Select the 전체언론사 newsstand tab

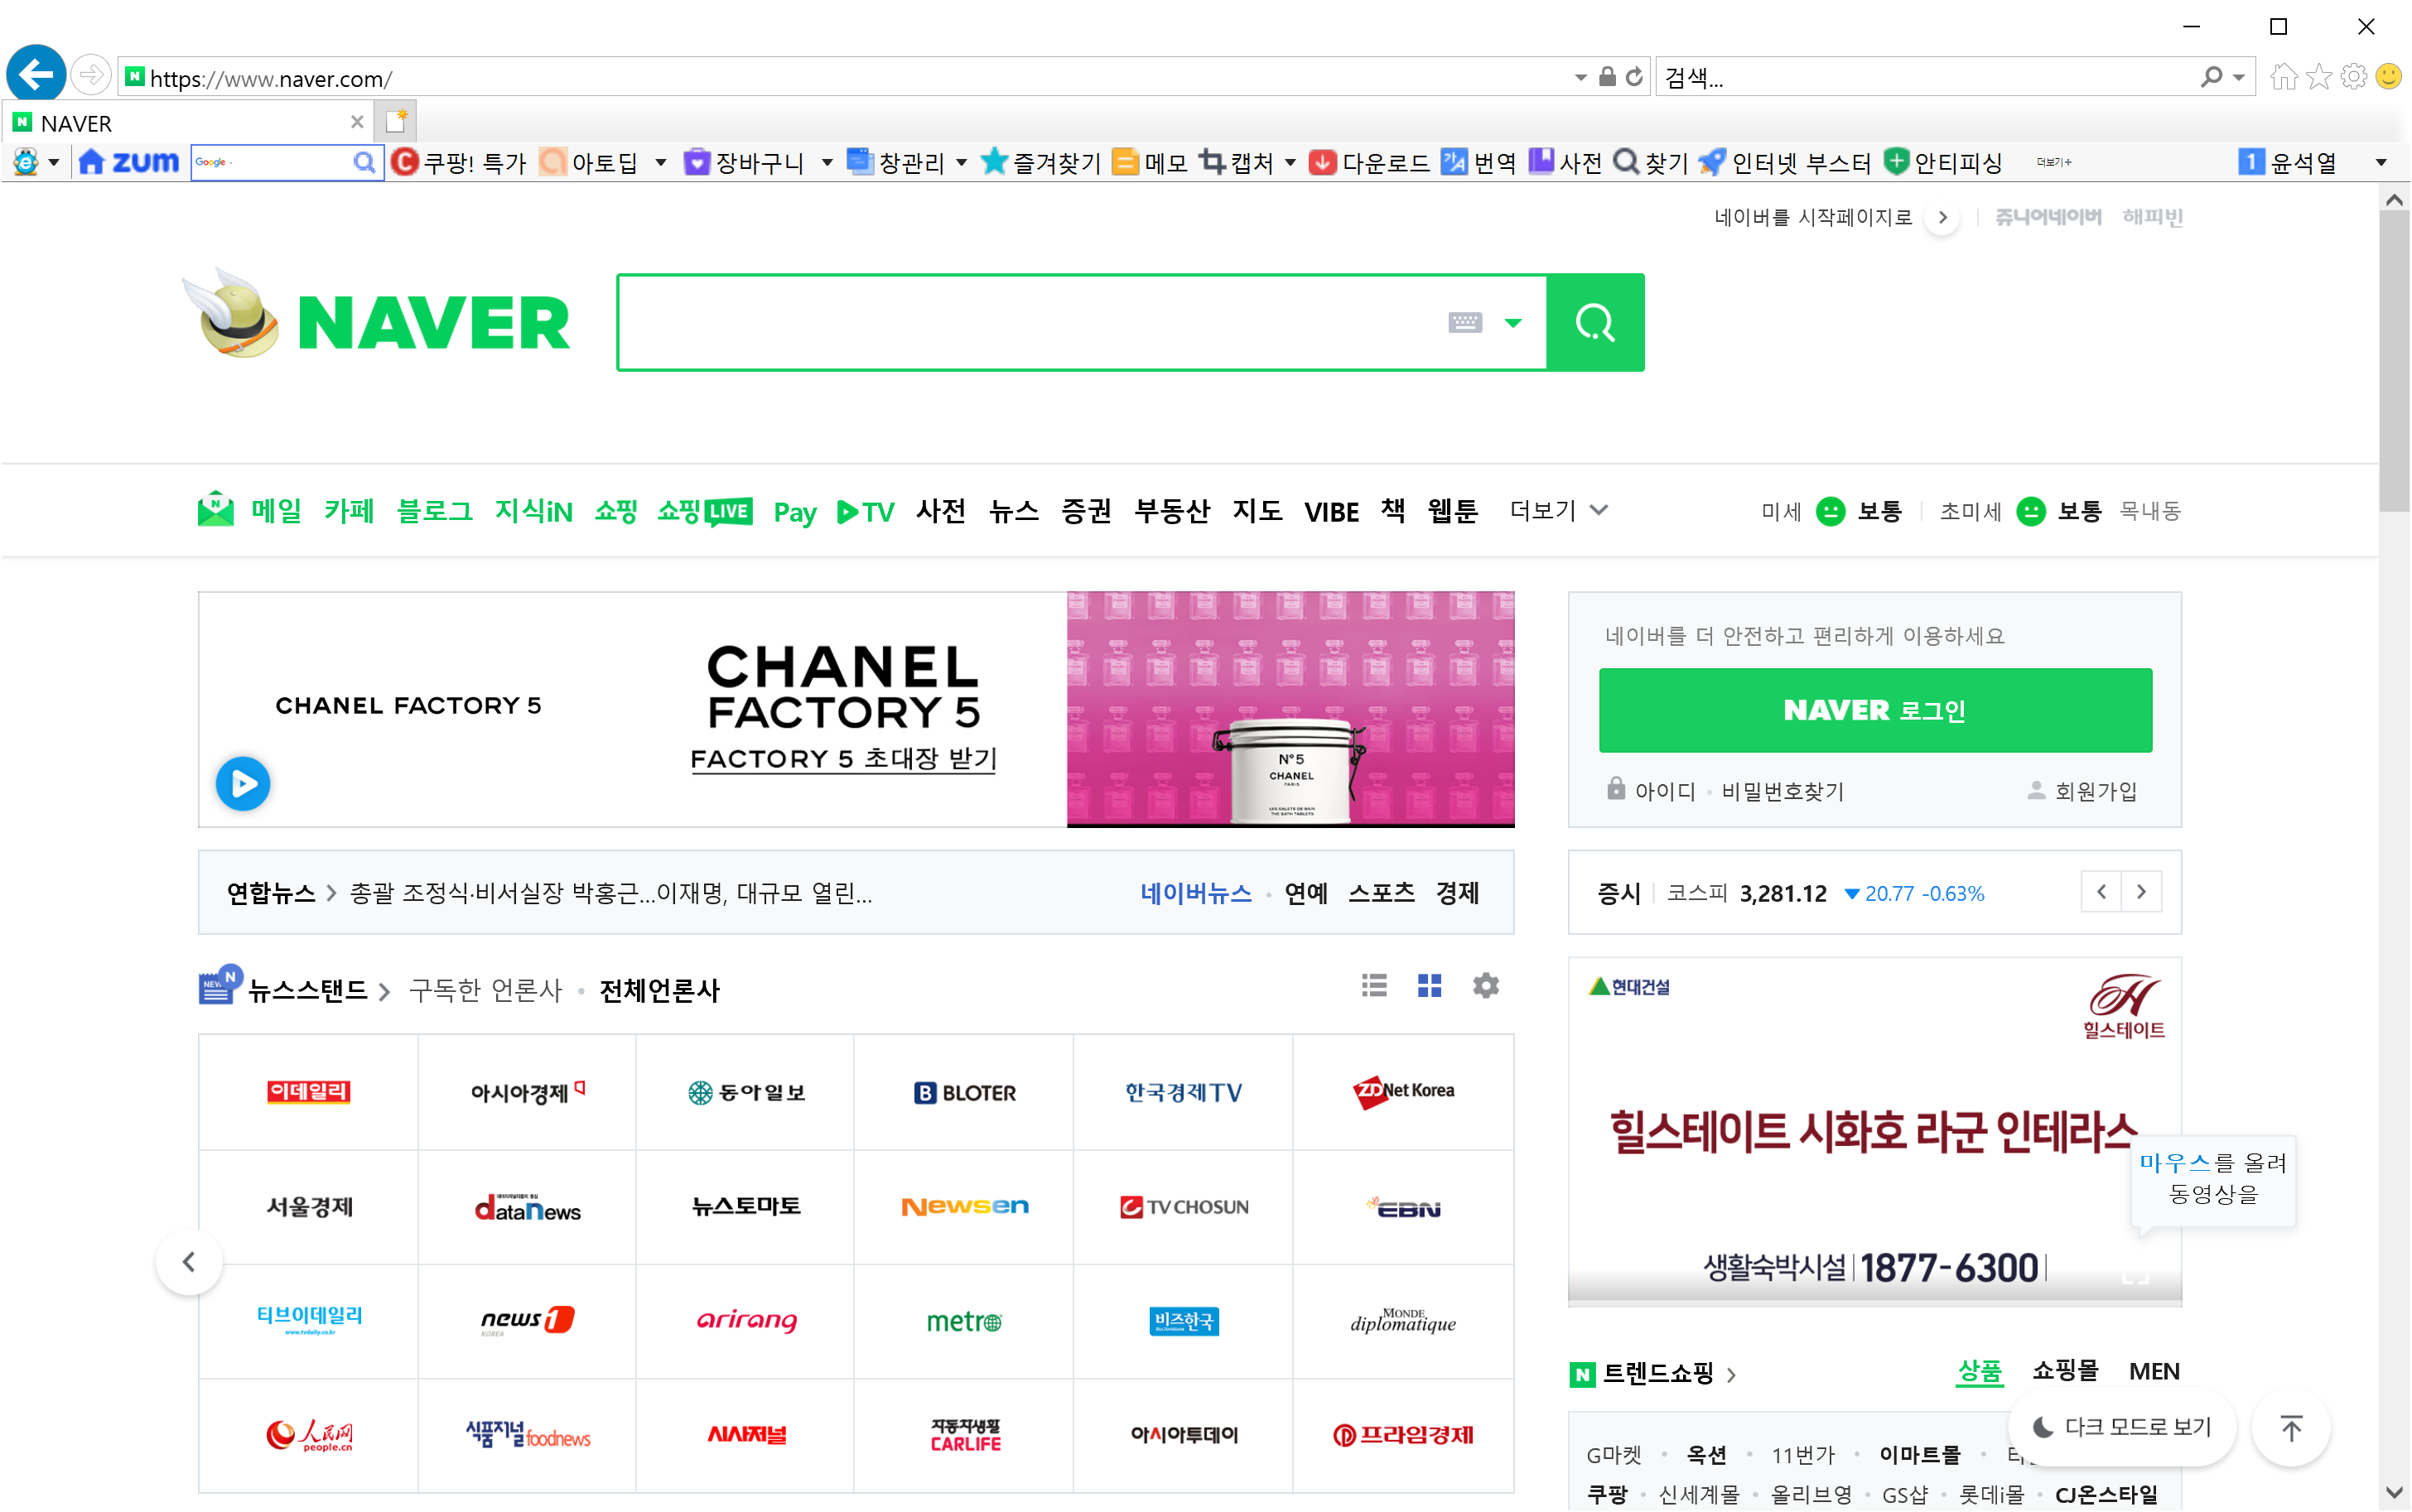[659, 990]
